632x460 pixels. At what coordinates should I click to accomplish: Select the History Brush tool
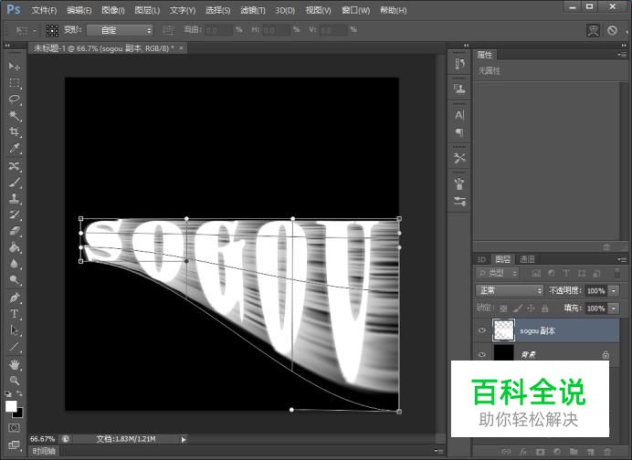15,214
